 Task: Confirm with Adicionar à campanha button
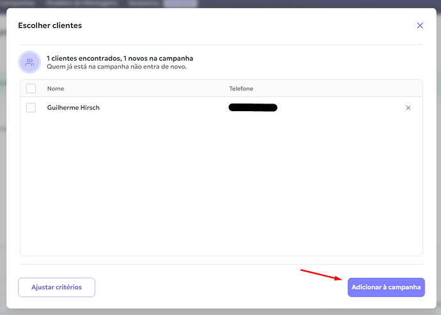point(386,287)
